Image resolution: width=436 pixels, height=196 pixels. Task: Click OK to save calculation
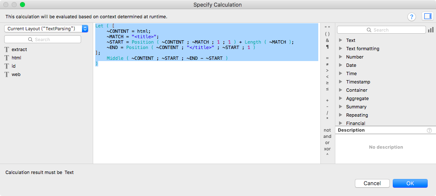pyautogui.click(x=410, y=183)
